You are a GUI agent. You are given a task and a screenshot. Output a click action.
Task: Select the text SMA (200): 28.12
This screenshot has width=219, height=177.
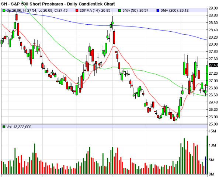coord(175,10)
